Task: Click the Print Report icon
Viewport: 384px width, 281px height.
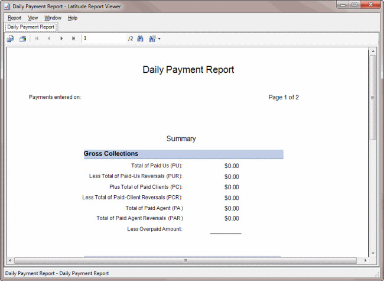Action: [22, 38]
